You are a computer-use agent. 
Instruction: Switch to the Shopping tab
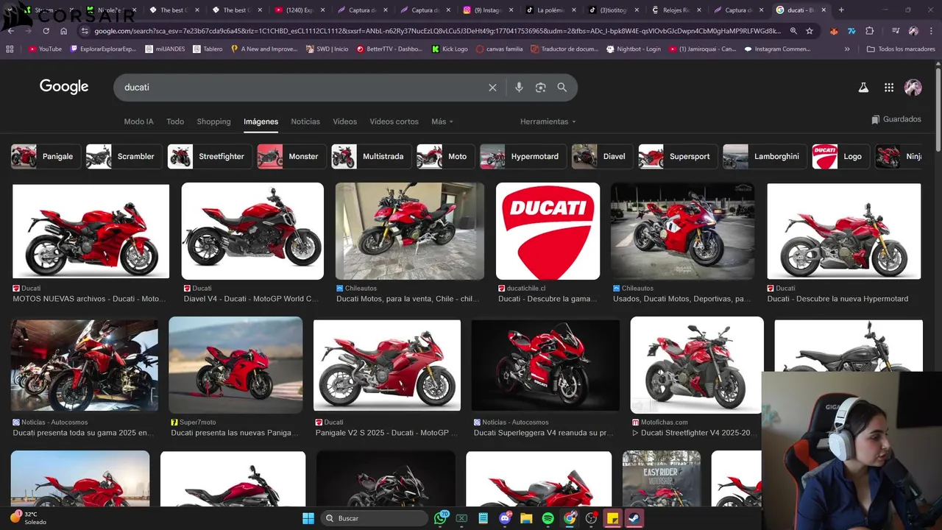tap(213, 121)
